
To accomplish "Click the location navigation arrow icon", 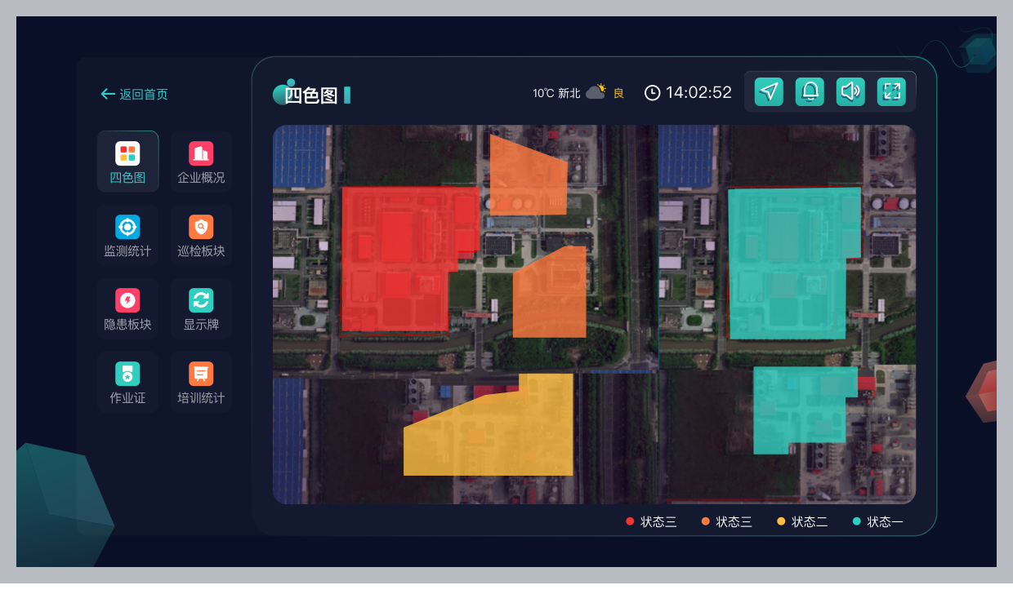I will click(x=769, y=92).
